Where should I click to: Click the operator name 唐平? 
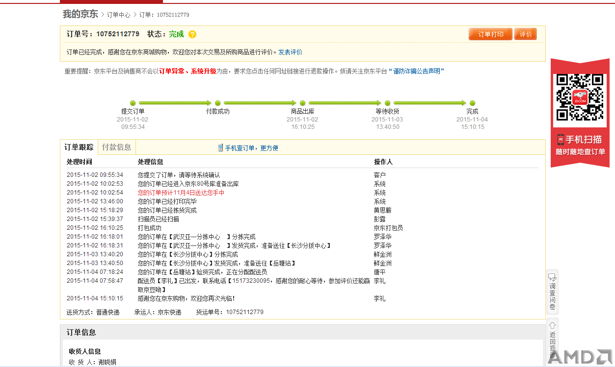coord(379,272)
